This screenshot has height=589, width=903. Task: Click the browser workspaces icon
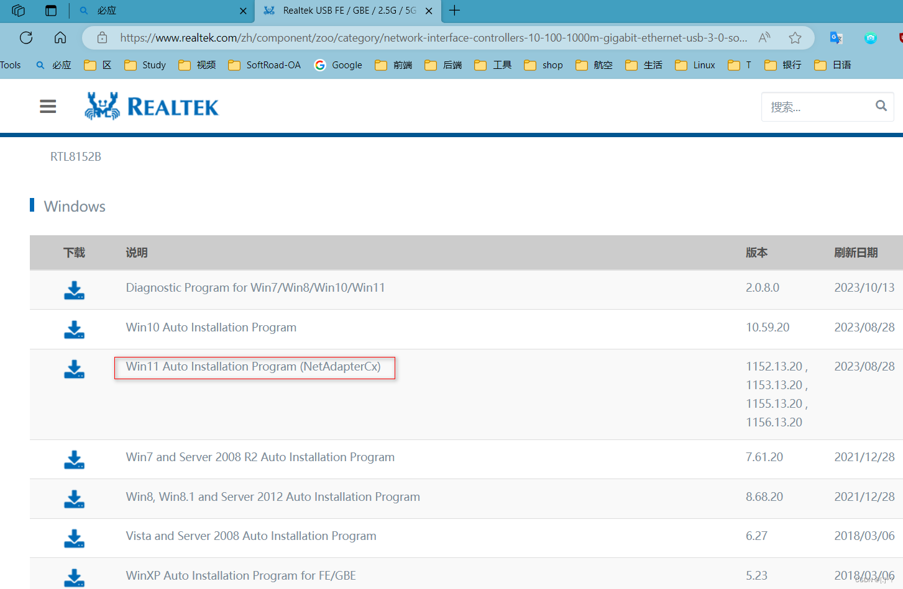(18, 11)
